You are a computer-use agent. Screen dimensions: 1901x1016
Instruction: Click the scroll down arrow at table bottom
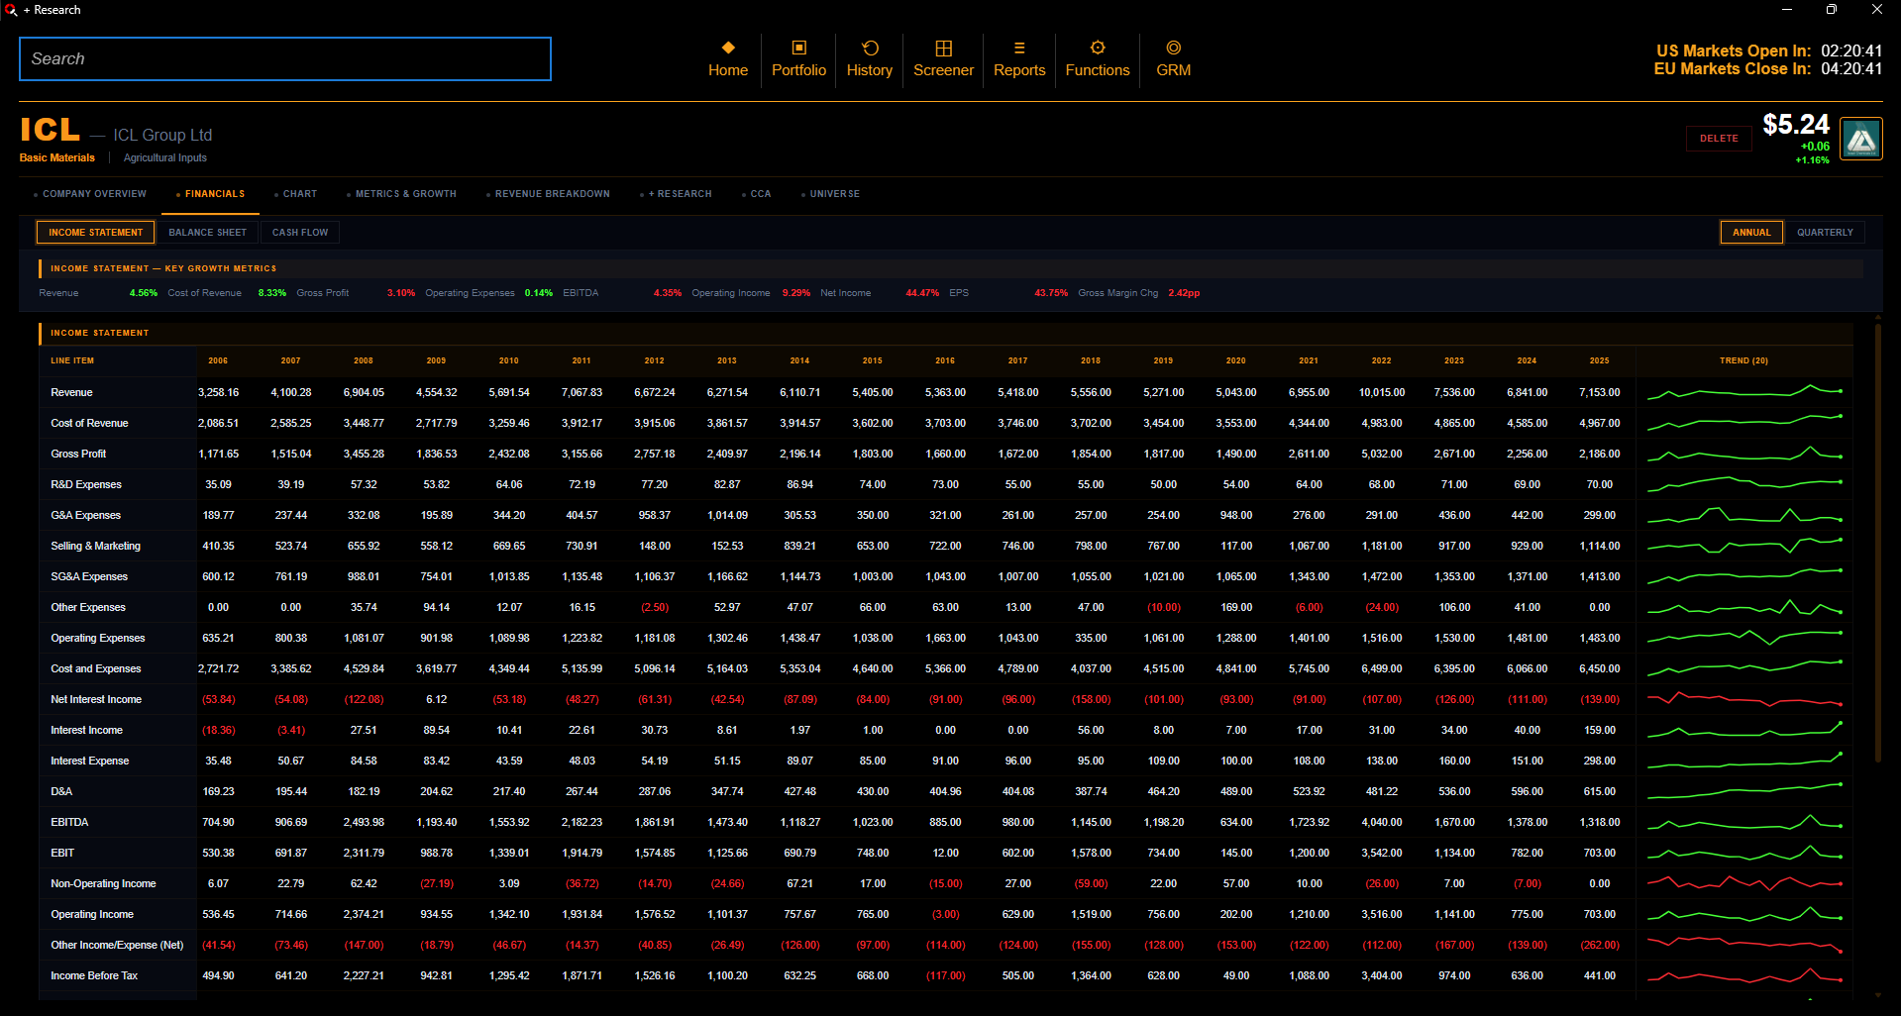1877,995
